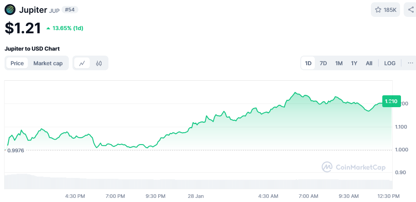Click the $1.21 current price
The height and width of the screenshot is (202, 416).
point(23,28)
